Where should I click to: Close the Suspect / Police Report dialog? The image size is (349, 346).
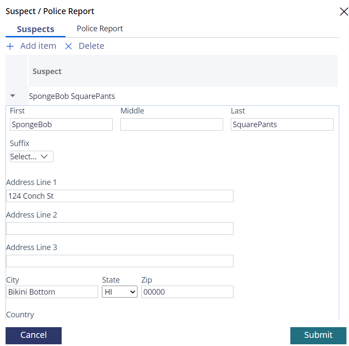[344, 12]
